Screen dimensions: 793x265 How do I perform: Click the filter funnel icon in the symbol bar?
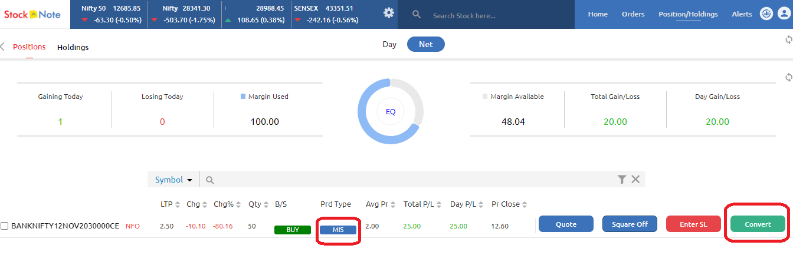(x=622, y=180)
